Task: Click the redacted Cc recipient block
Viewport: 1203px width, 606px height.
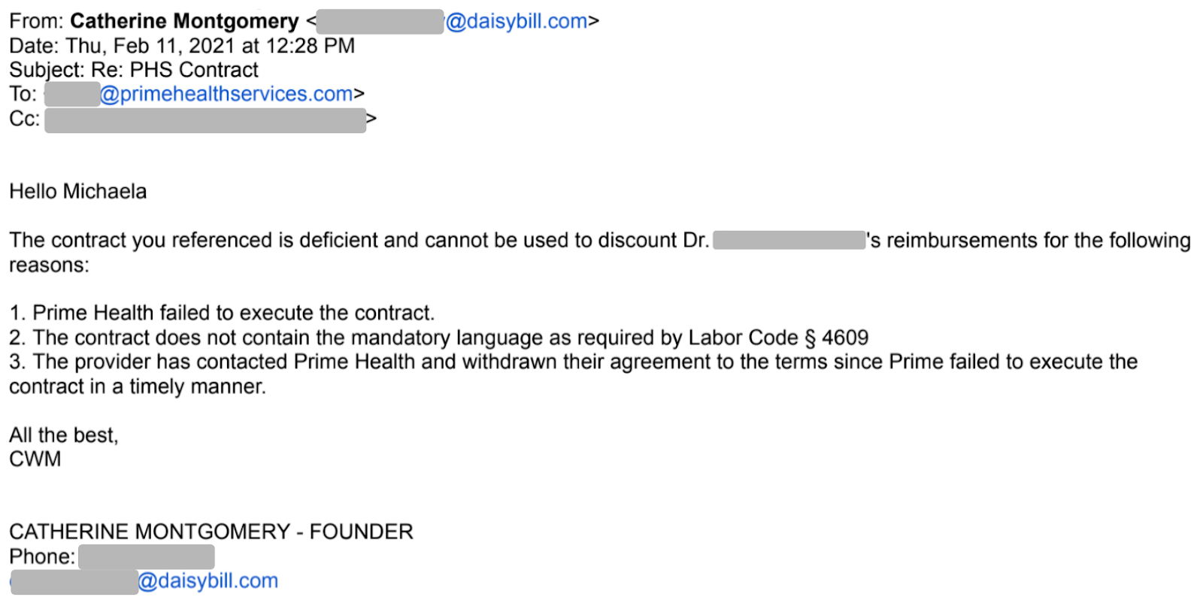Action: pos(205,120)
